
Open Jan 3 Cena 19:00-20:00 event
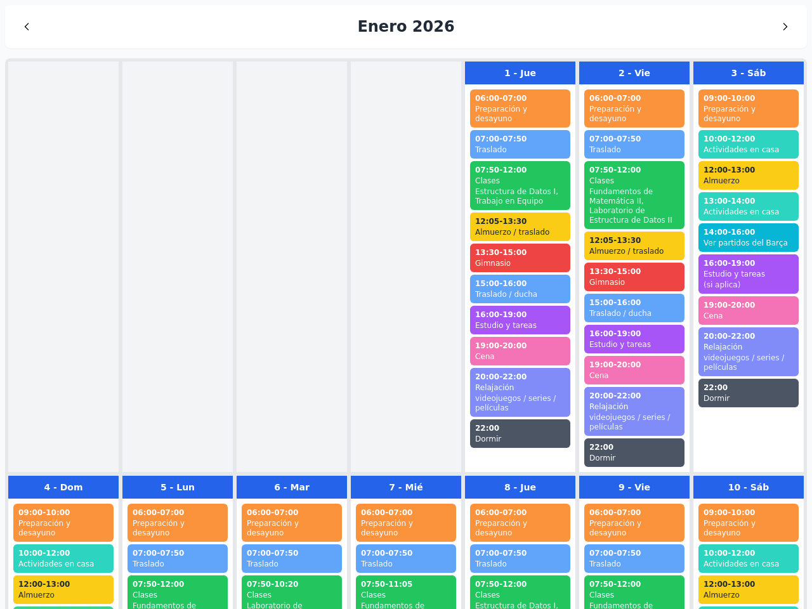pyautogui.click(x=749, y=310)
